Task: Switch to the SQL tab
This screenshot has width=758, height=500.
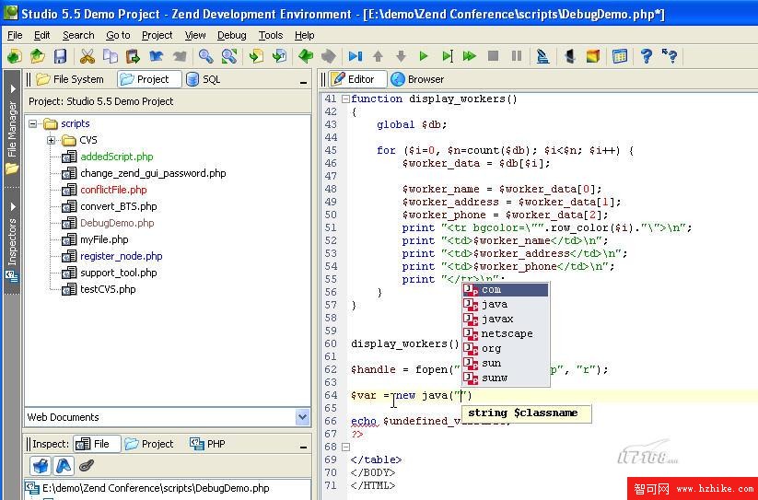Action: pyautogui.click(x=204, y=79)
